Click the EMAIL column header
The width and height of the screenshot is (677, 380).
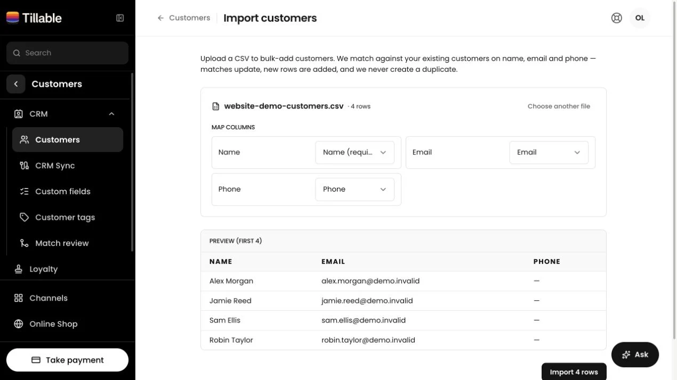point(333,262)
